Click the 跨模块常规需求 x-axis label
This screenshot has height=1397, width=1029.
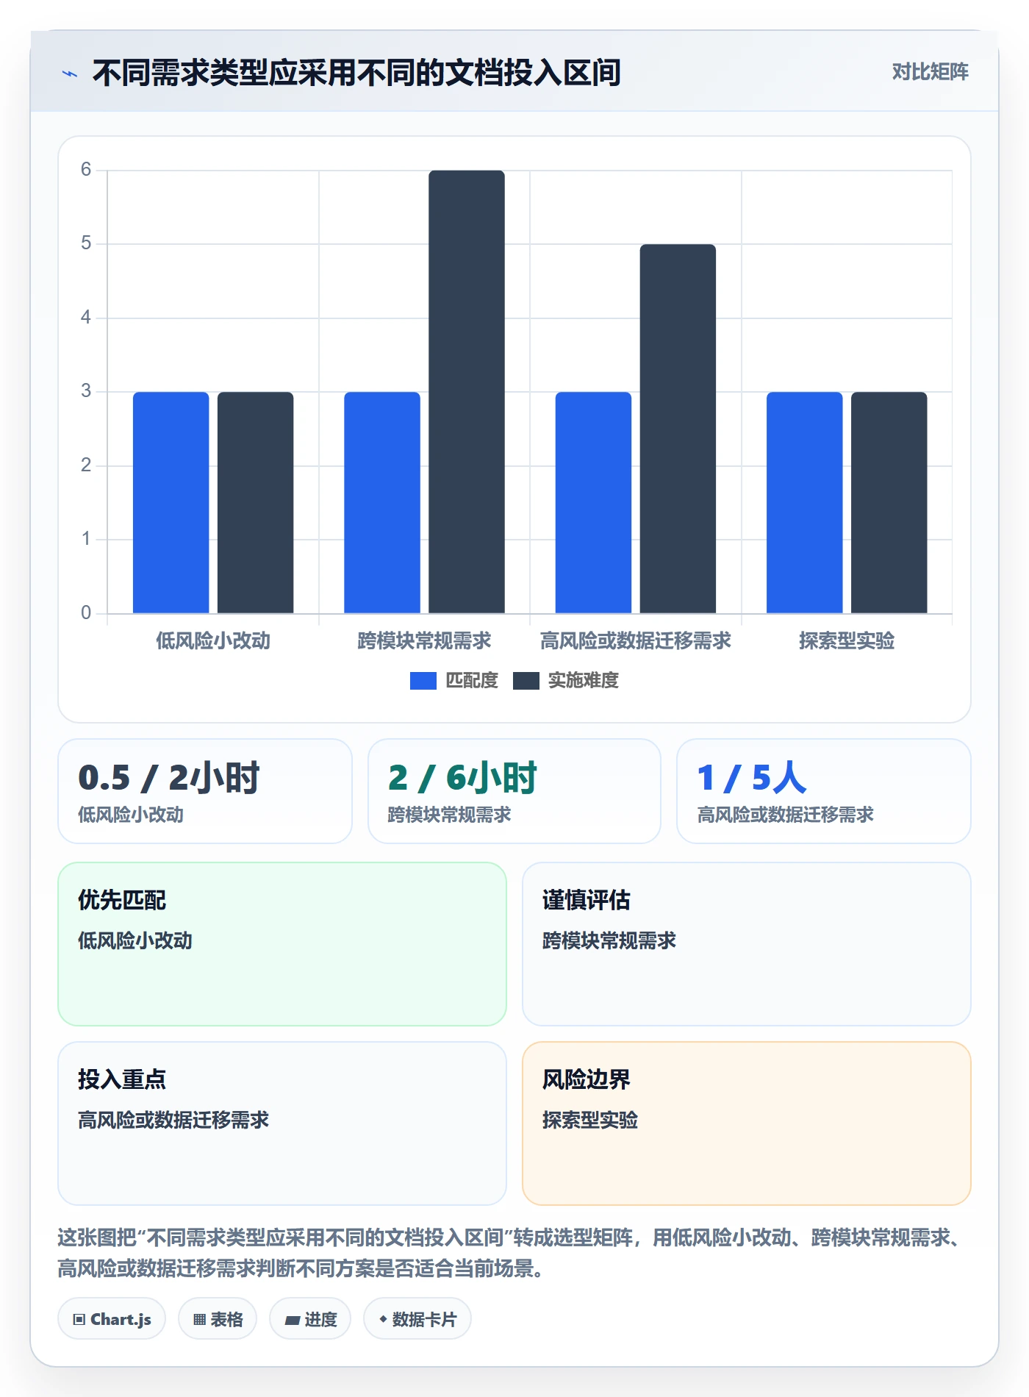point(424,641)
